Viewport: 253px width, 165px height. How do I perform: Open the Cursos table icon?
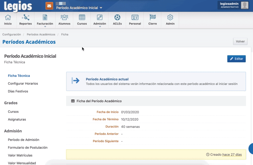pyautogui.click(x=82, y=18)
